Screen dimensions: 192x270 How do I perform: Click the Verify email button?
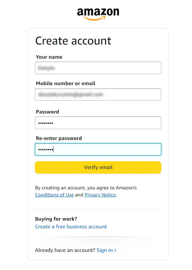point(98,167)
